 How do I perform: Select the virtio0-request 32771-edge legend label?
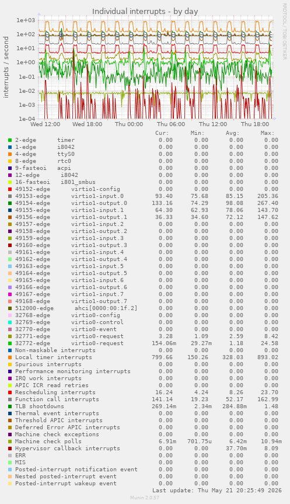tap(69, 336)
